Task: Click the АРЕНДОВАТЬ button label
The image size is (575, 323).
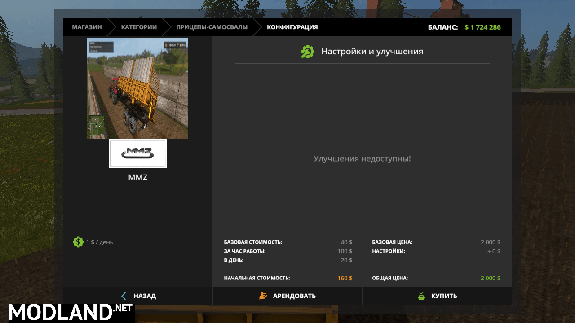Action: tap(294, 296)
